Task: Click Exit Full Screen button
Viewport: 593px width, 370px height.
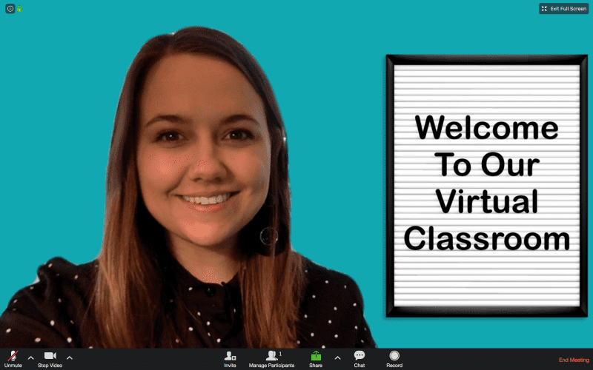Action: [x=563, y=9]
